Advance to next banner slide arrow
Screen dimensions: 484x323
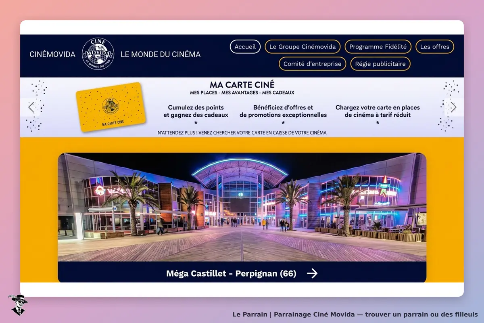tap(453, 107)
